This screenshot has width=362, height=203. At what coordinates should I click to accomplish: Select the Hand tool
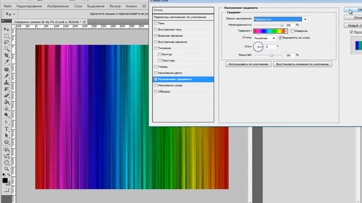[x=6, y=163]
